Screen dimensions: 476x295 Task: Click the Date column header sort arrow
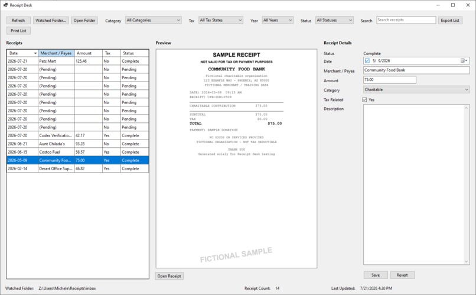tap(35, 53)
